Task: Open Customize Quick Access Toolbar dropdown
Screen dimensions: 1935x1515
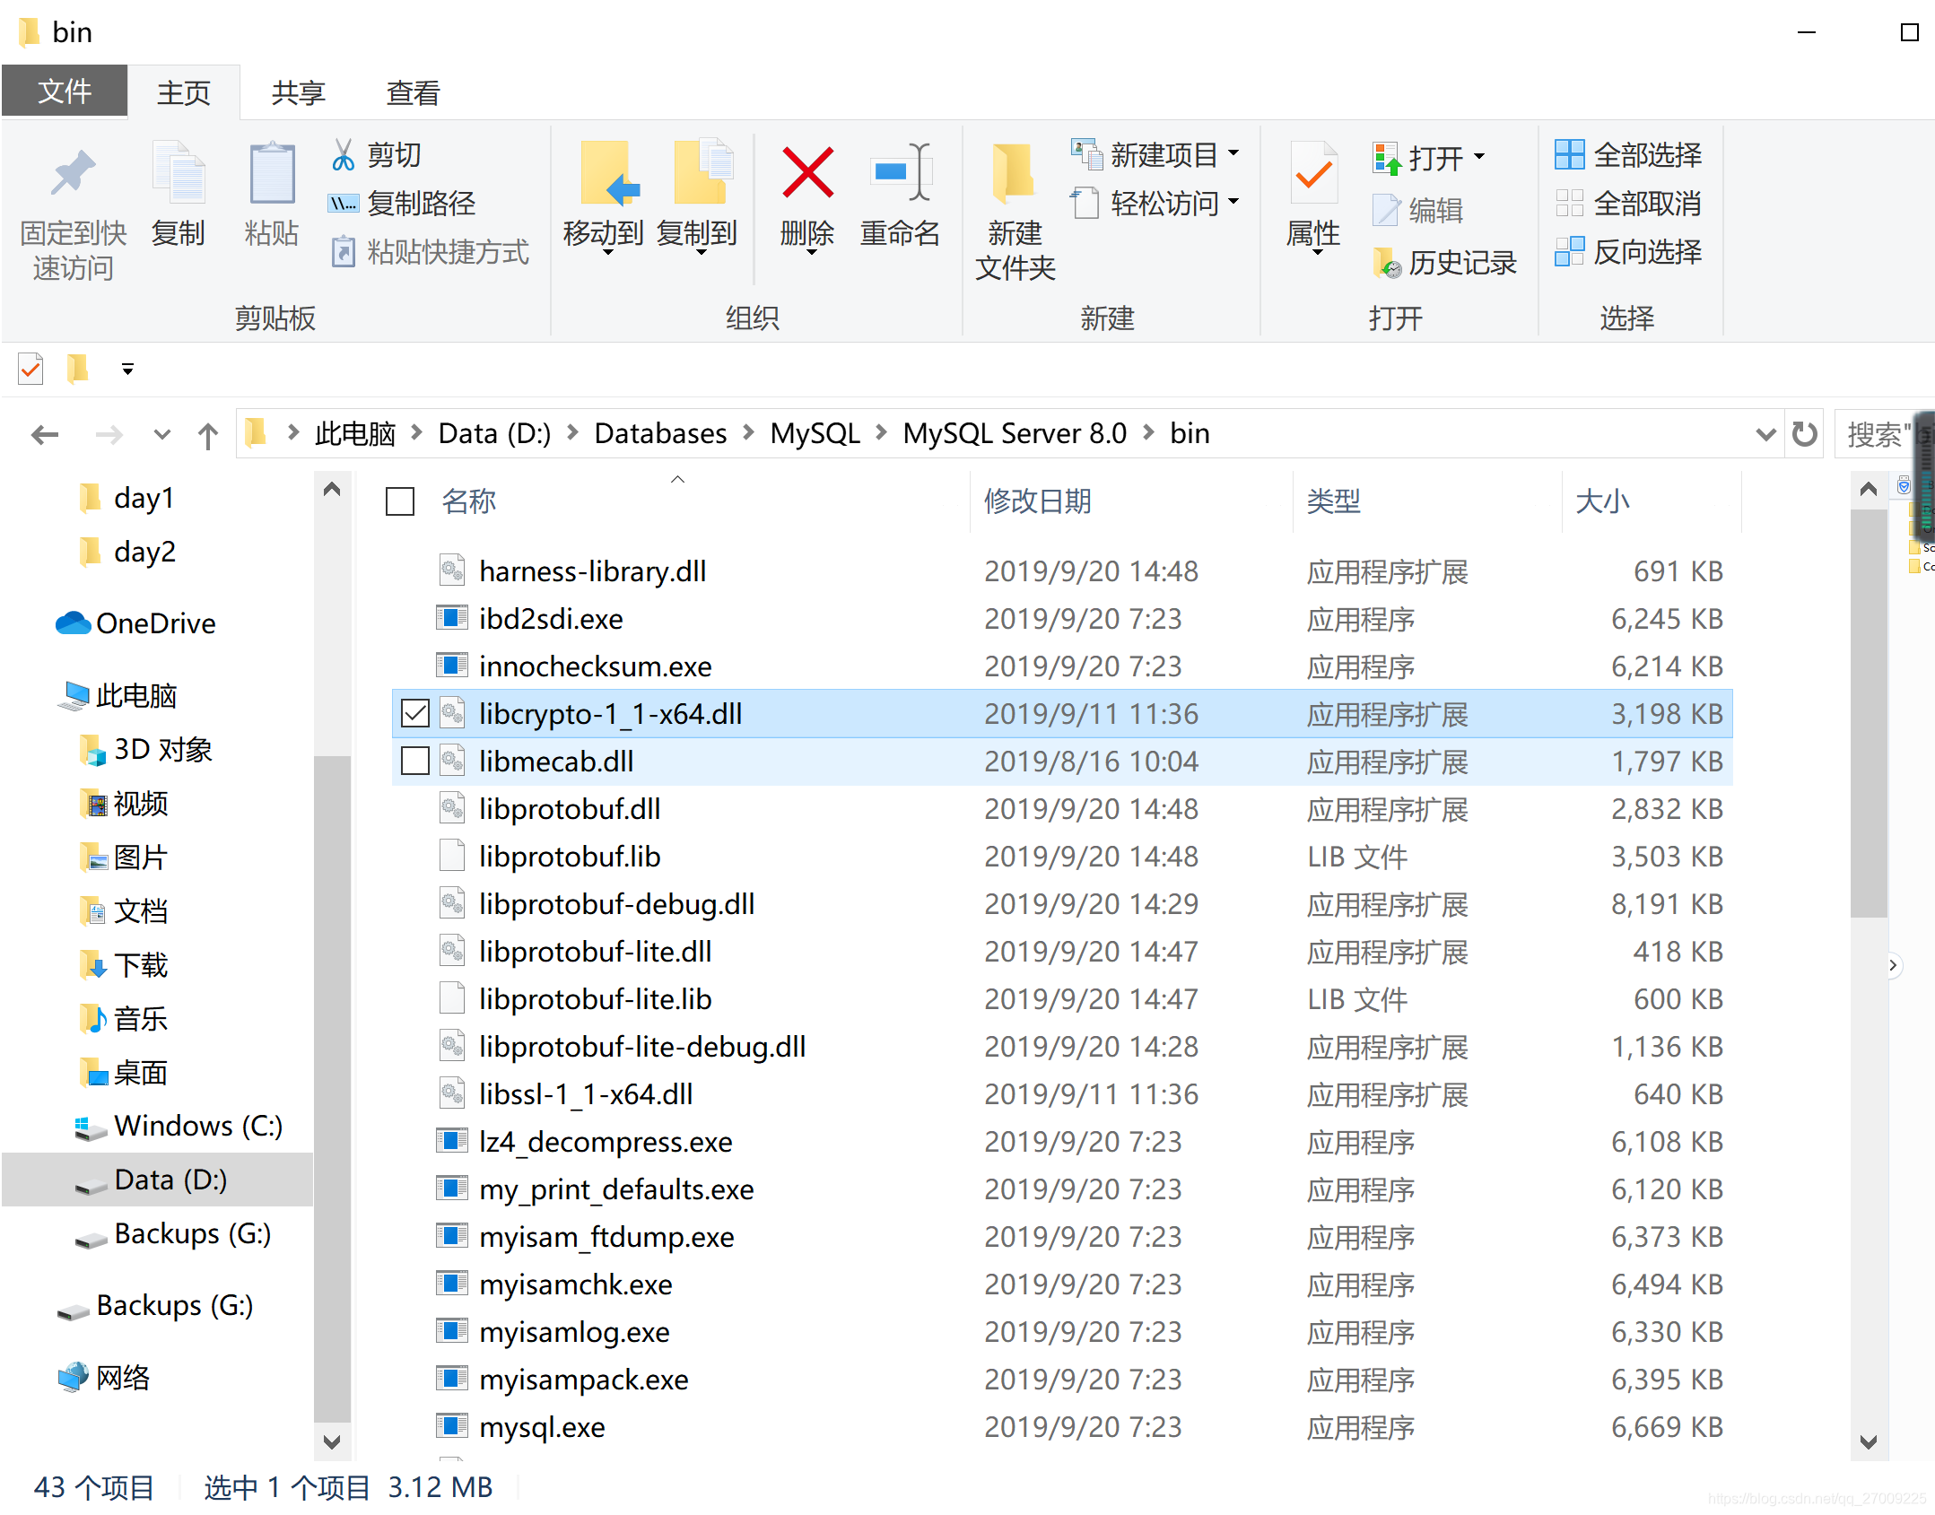Action: point(127,369)
